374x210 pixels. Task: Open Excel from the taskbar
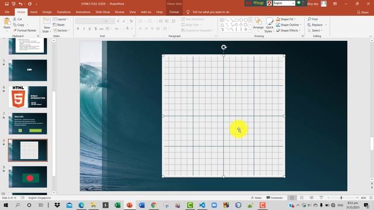click(117, 205)
